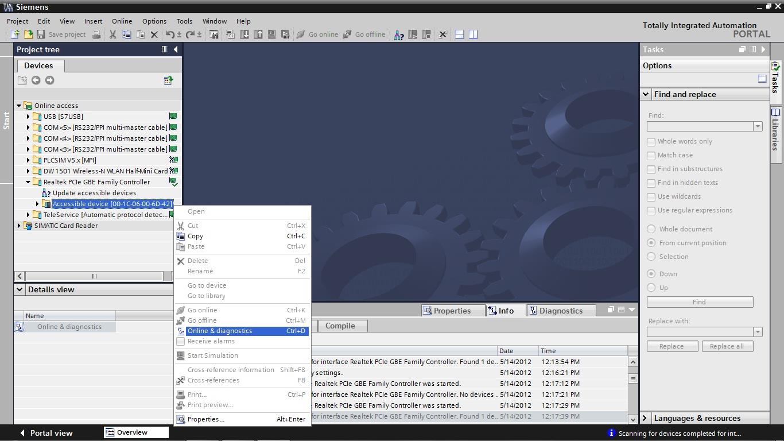Collapse the Find and replace section
Viewport: 784px width, 441px height.
pos(646,94)
